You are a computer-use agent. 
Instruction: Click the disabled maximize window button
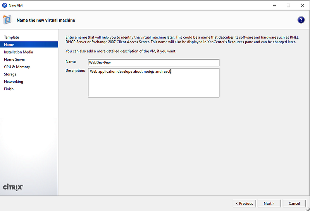pos(288,5)
